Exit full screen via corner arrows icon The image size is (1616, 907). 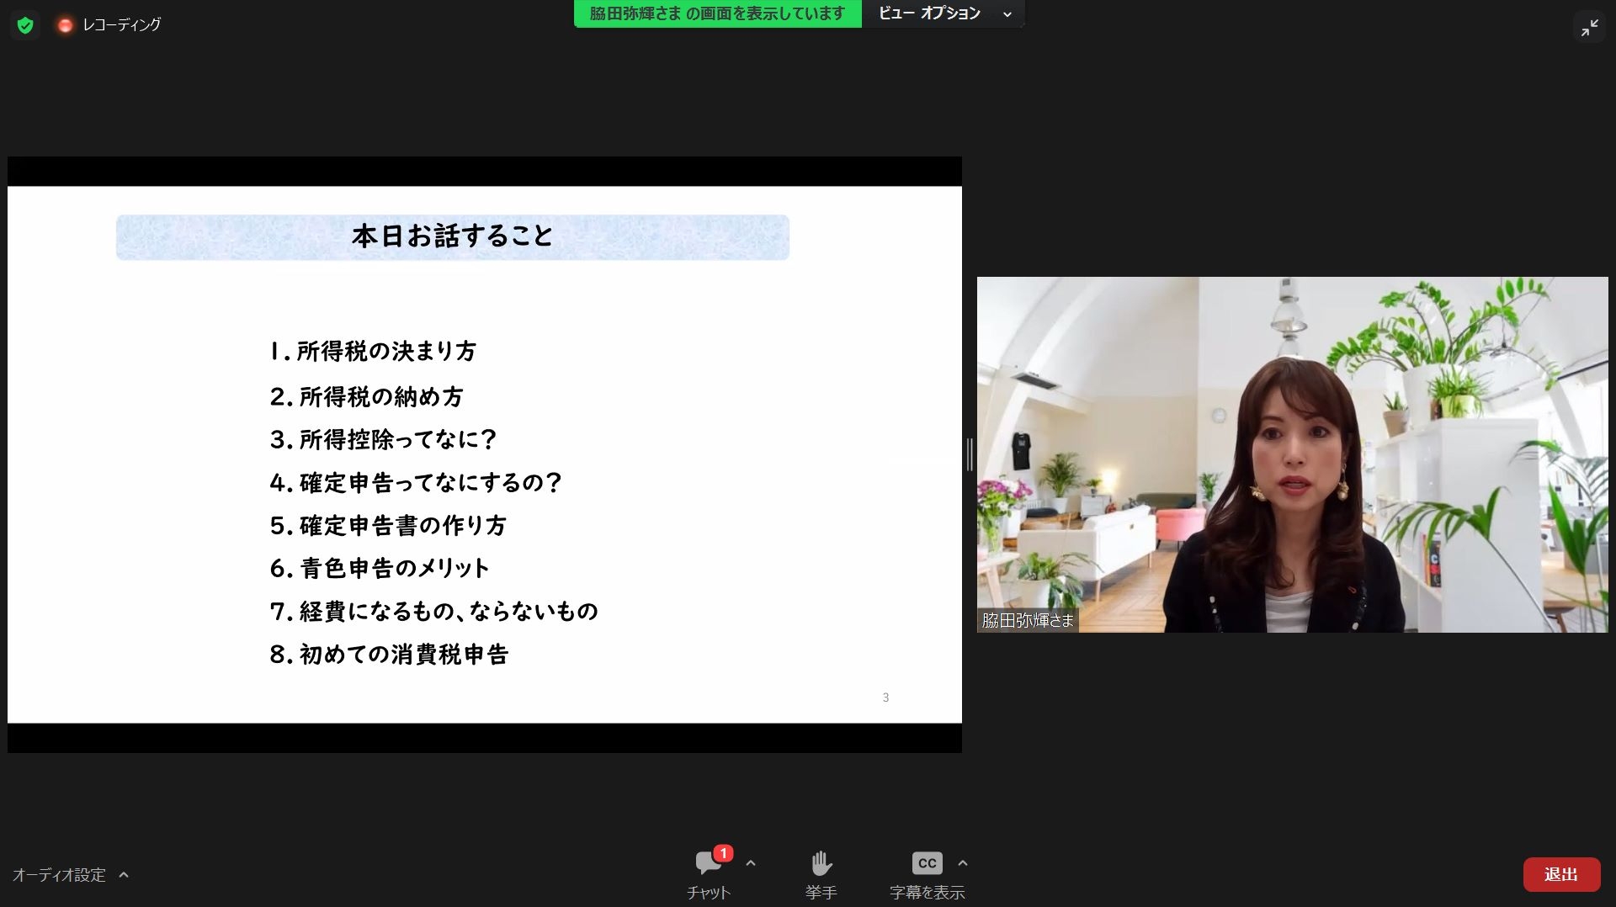click(1589, 28)
